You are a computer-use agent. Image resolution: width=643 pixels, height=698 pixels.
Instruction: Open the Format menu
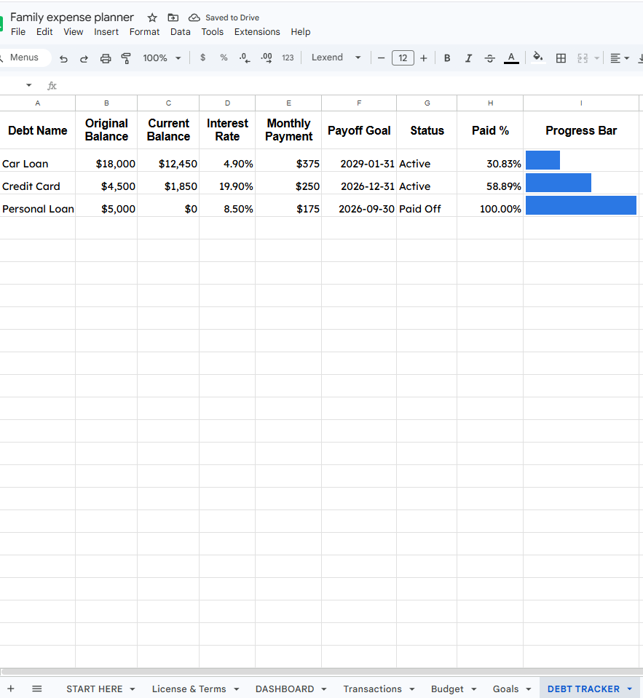click(144, 32)
